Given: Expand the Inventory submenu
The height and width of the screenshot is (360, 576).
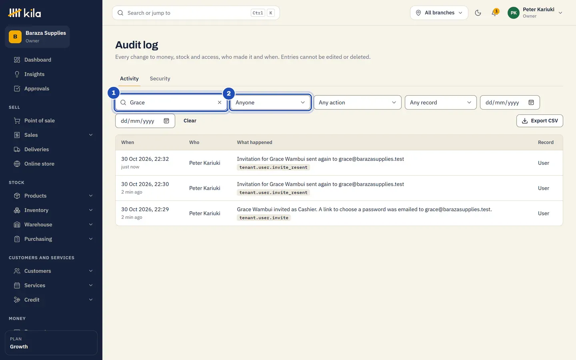Looking at the screenshot, I should coord(91,210).
